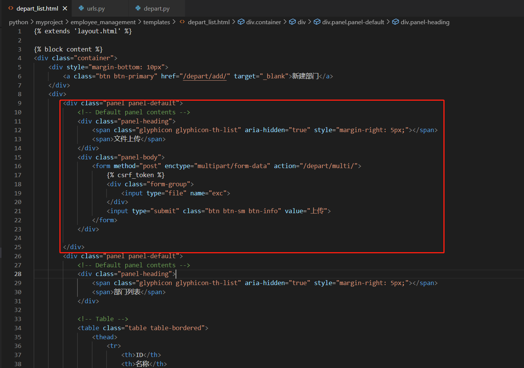This screenshot has height=368, width=524.
Task: Click 'panel-heading' class on line 11
Action: [145, 121]
